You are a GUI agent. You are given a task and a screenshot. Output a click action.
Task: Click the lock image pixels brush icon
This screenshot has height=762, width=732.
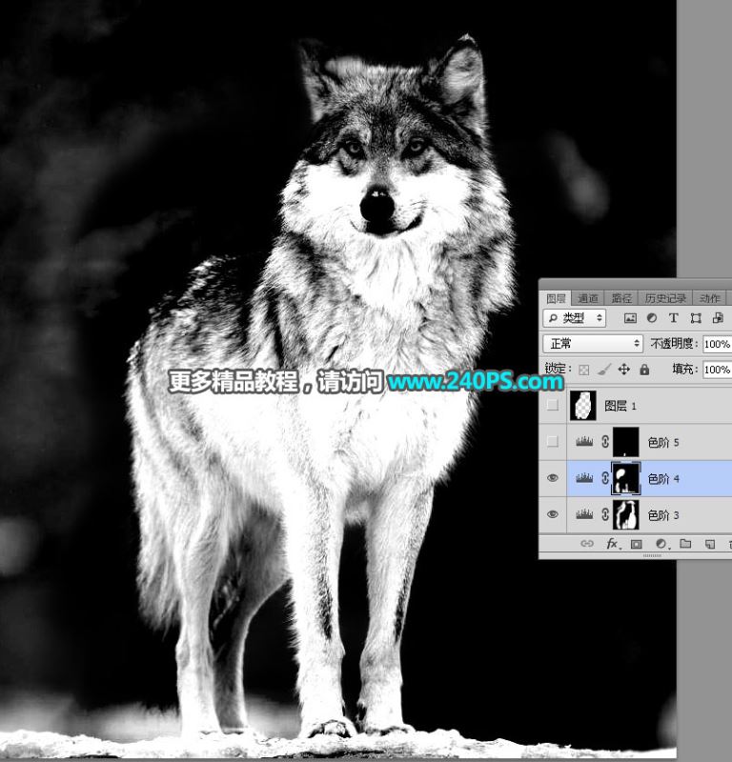tap(604, 370)
